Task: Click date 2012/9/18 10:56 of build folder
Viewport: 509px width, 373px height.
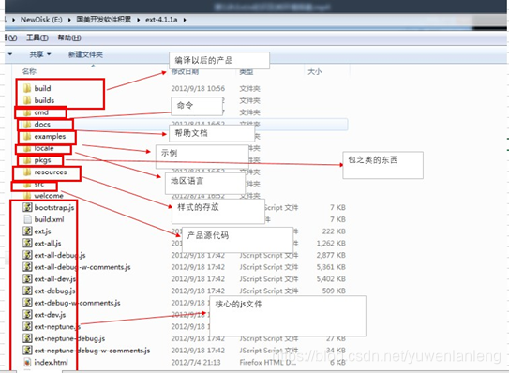Action: [198, 88]
